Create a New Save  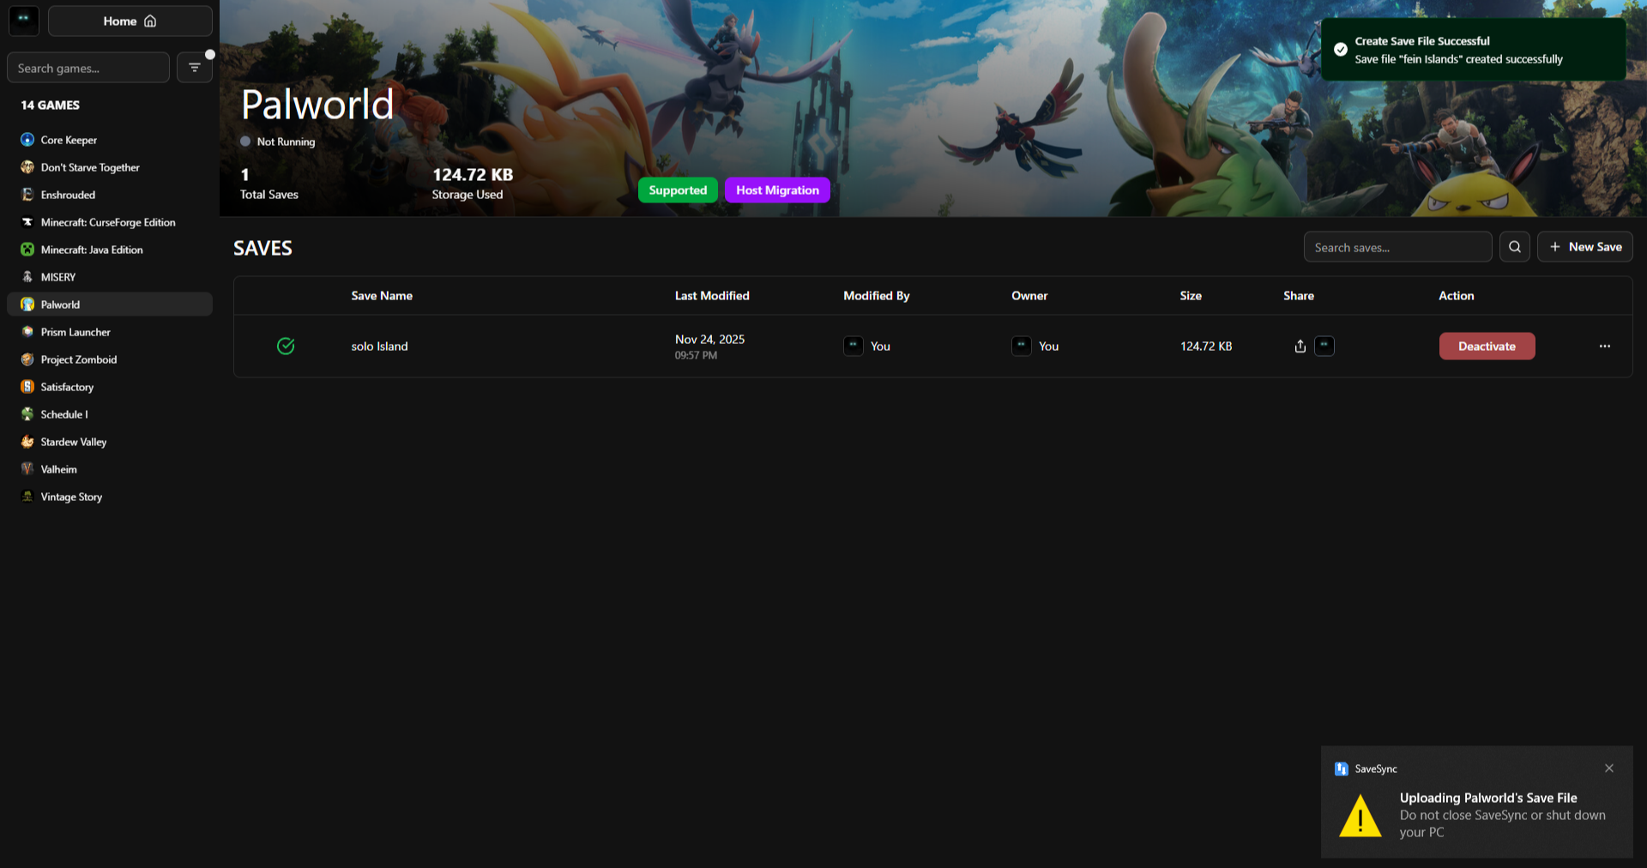click(x=1585, y=247)
